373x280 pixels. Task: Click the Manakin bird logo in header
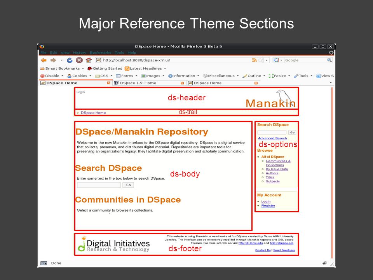coord(271,98)
